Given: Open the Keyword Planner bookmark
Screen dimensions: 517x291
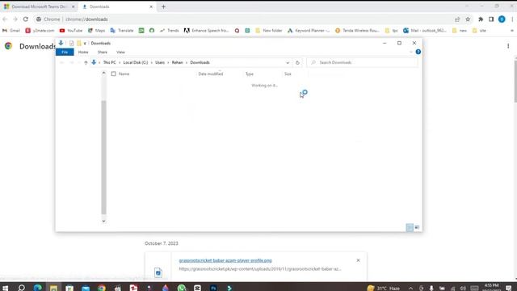Looking at the screenshot, I should pos(309,31).
